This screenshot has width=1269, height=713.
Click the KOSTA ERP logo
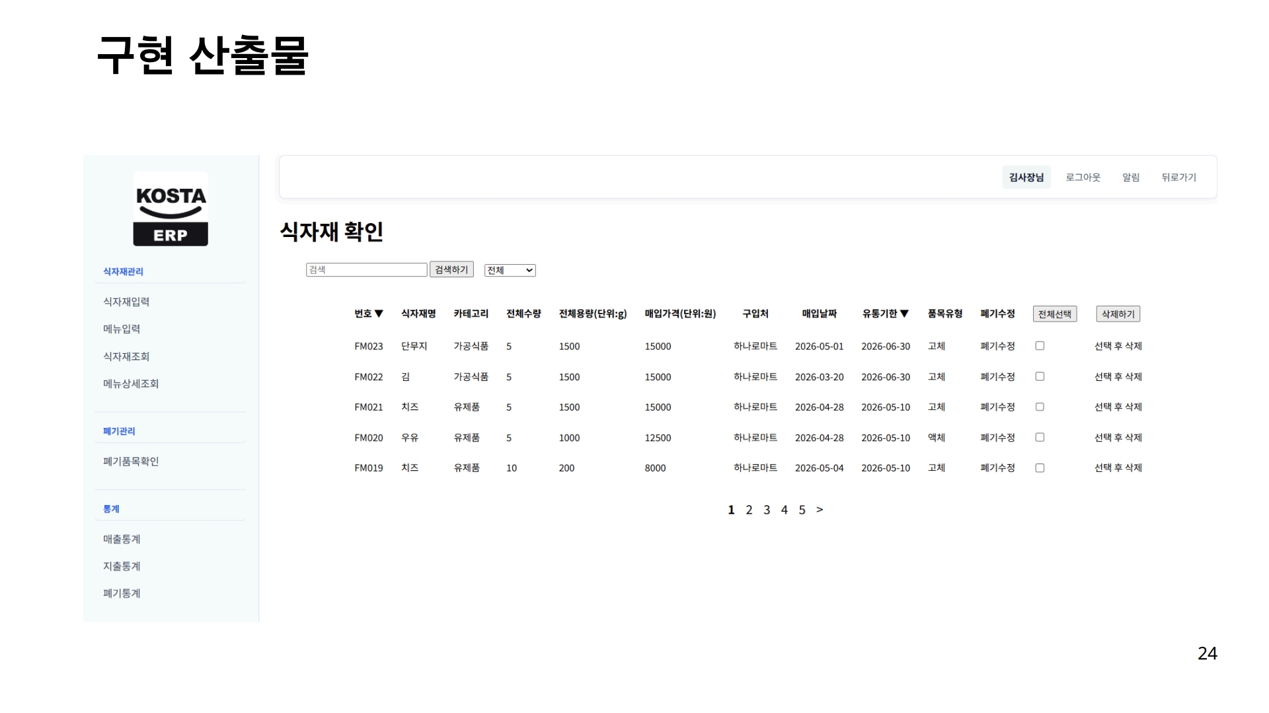pyautogui.click(x=171, y=209)
